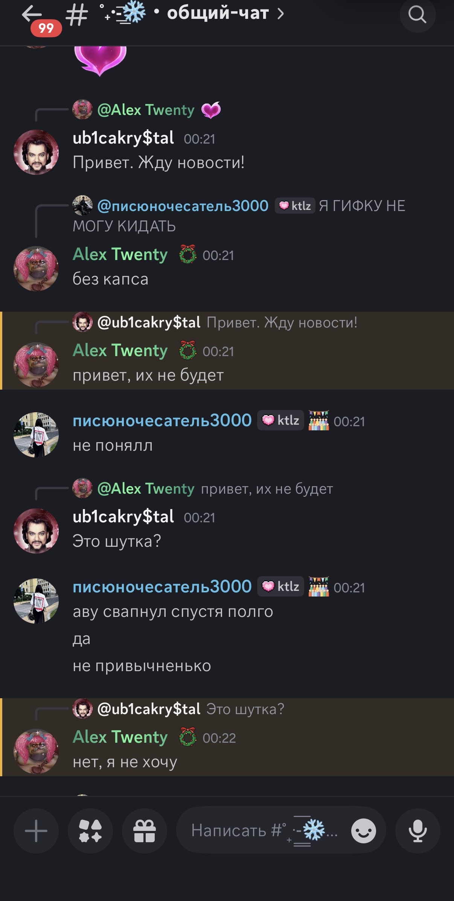Open the Я ГИФКУ НЕ МОГУ КИДАТЬ reply preview

point(239,216)
